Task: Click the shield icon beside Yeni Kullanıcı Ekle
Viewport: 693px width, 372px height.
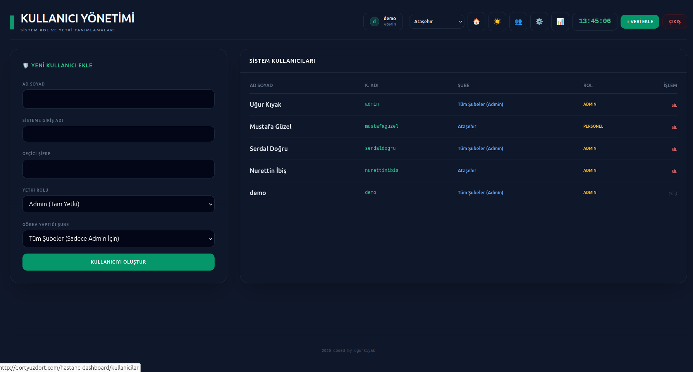Action: click(26, 65)
